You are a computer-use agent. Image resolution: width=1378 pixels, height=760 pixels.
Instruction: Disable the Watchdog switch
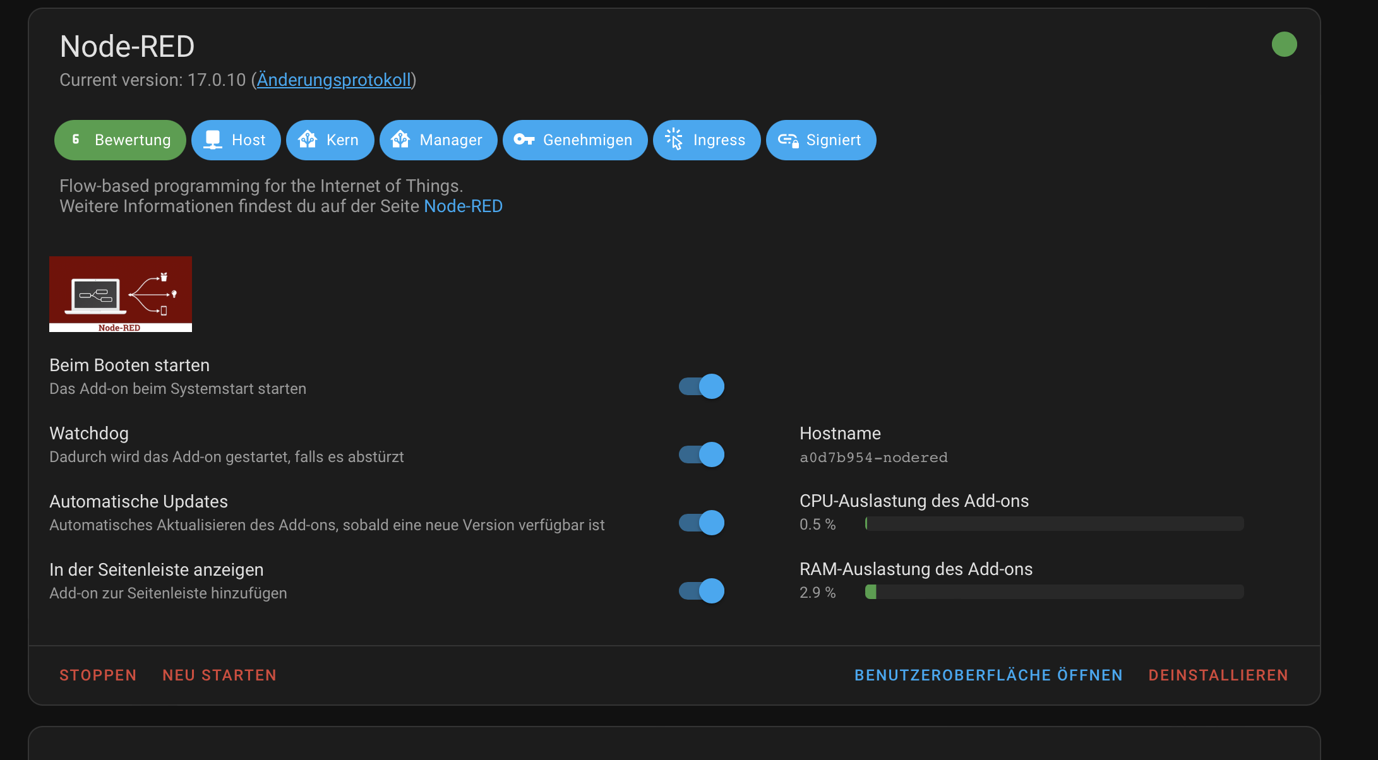(701, 454)
